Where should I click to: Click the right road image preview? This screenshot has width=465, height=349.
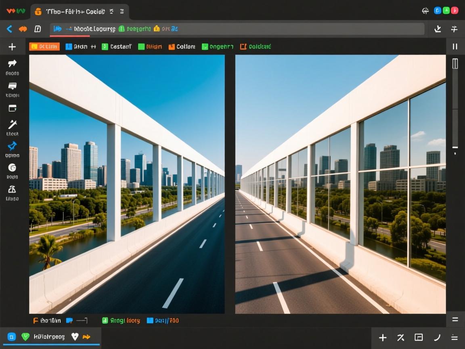coord(340,184)
